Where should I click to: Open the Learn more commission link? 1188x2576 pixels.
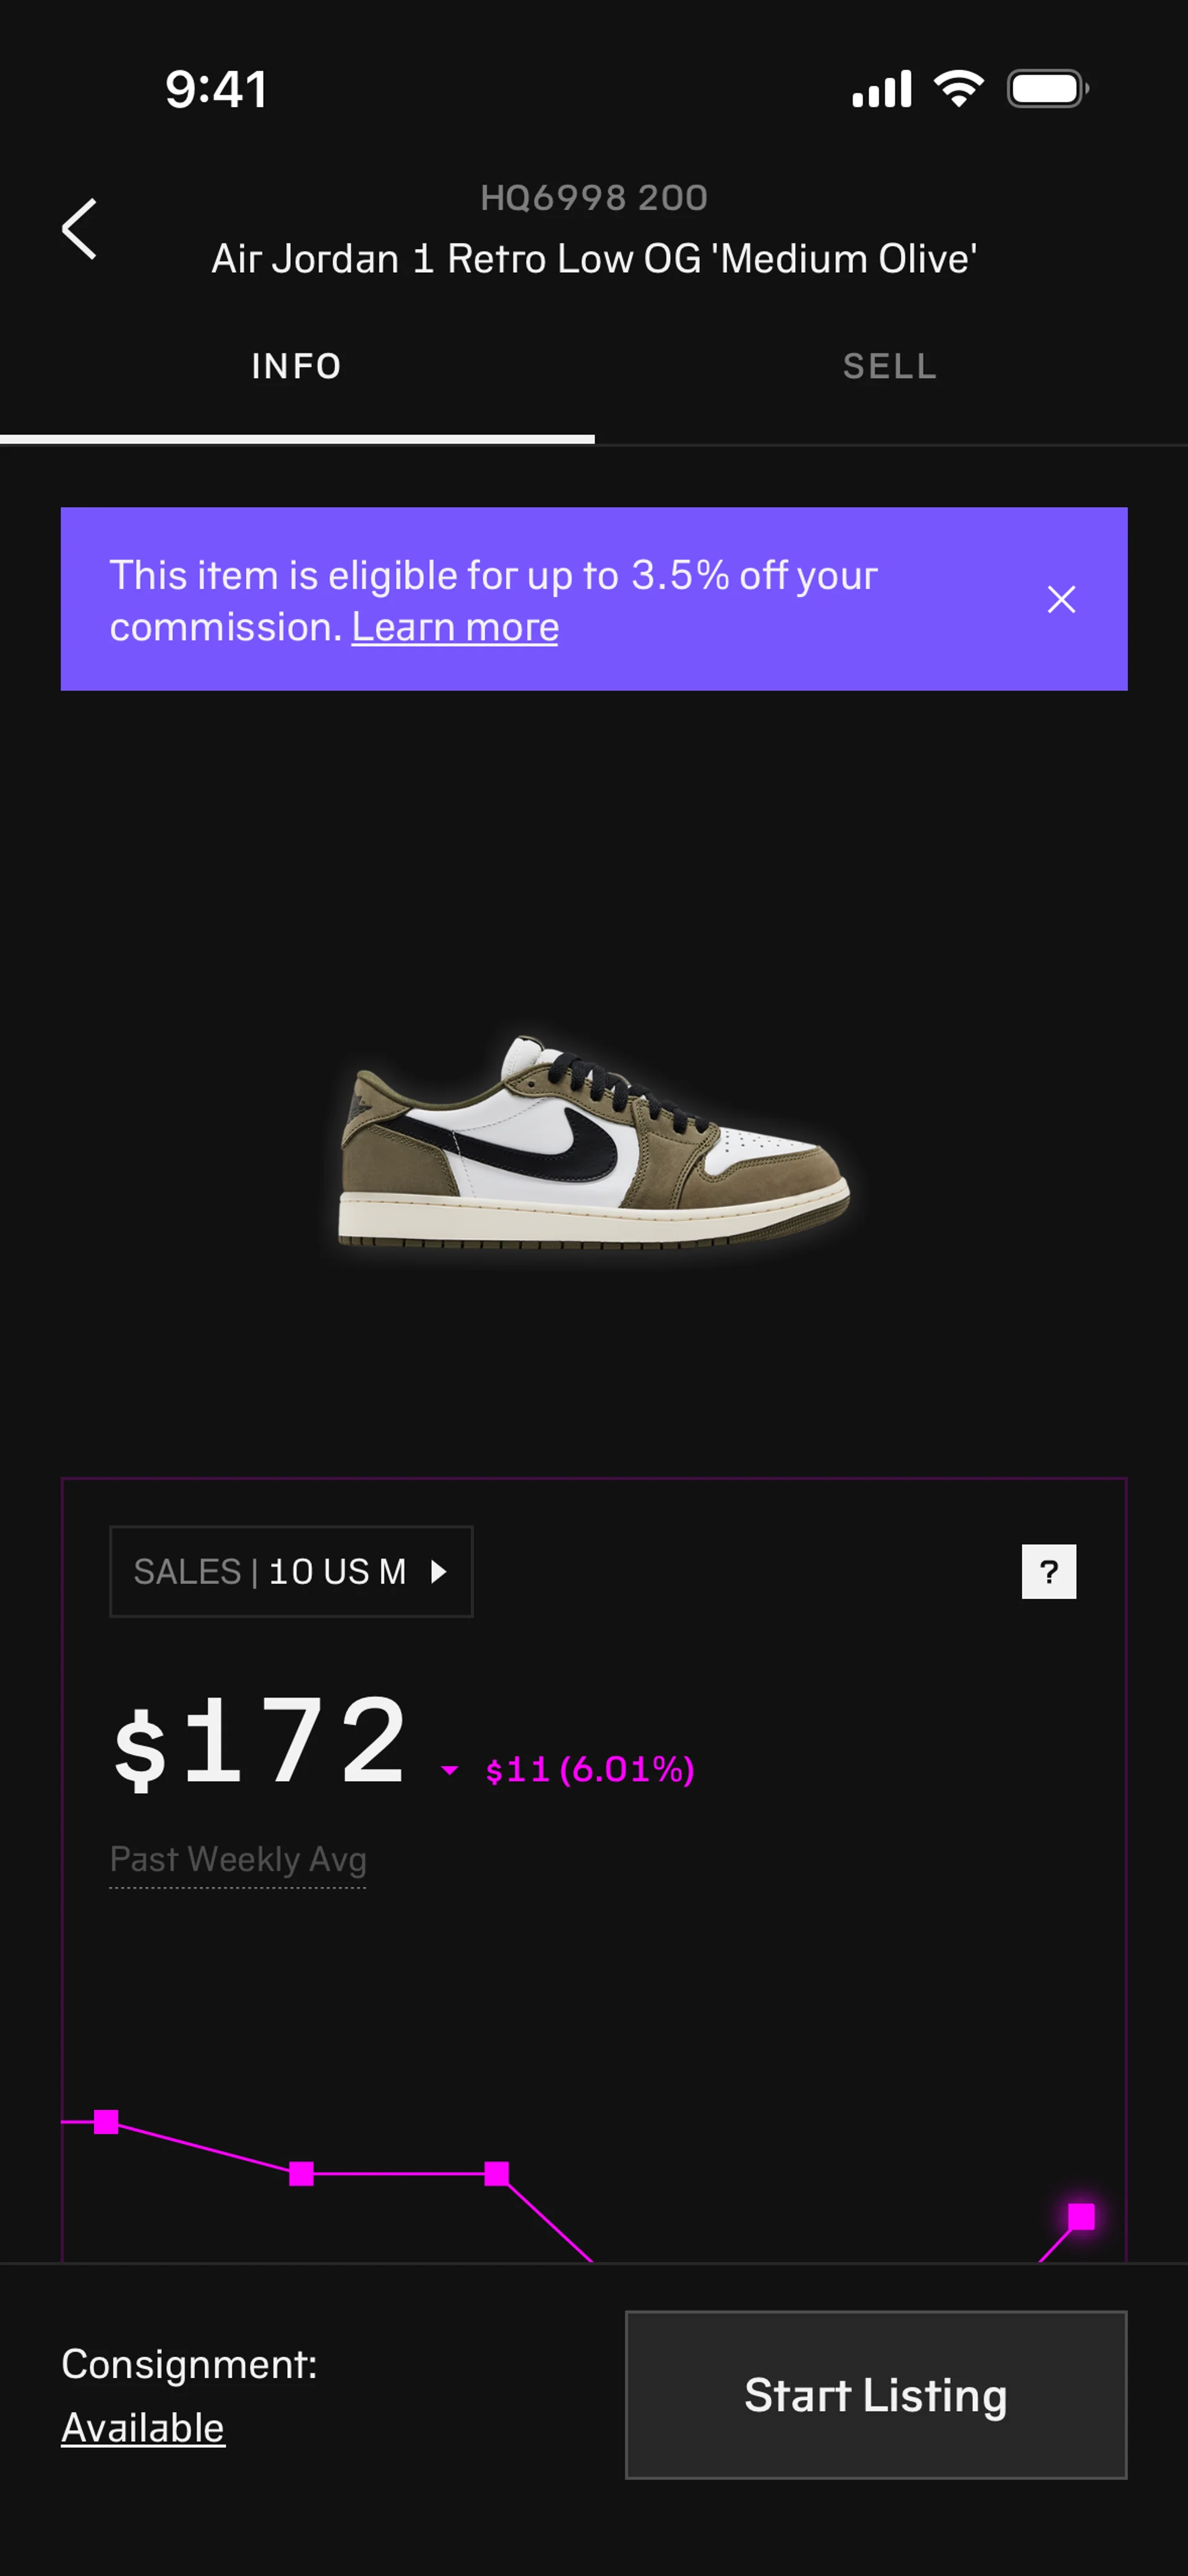455,628
